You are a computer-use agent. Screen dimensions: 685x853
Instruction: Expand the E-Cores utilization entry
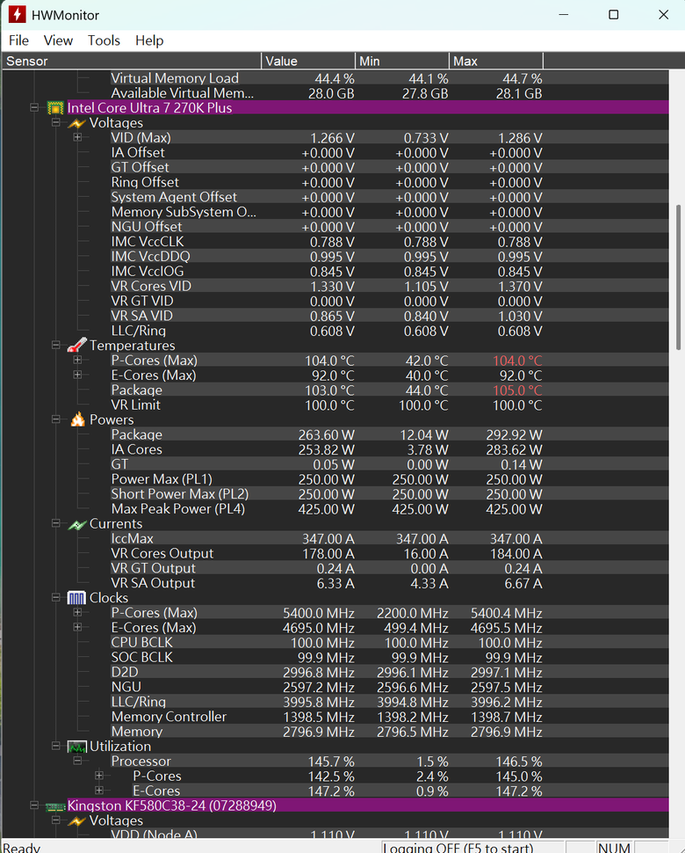click(99, 791)
